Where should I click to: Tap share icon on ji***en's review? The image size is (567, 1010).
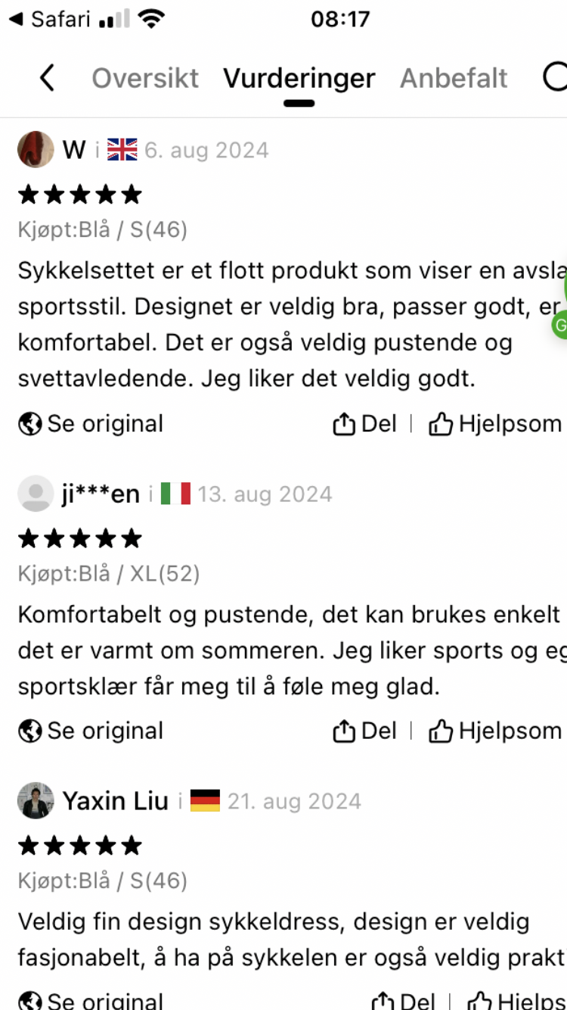tap(344, 731)
